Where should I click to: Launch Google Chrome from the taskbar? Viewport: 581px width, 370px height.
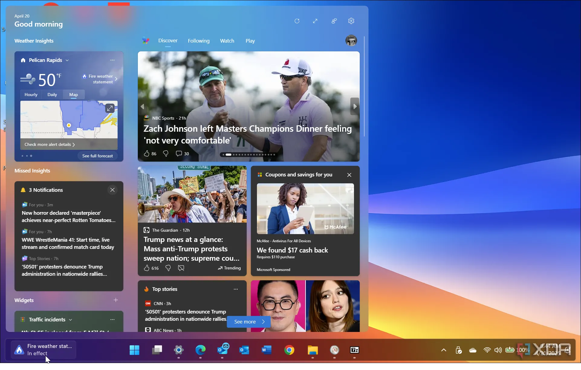tap(289, 350)
